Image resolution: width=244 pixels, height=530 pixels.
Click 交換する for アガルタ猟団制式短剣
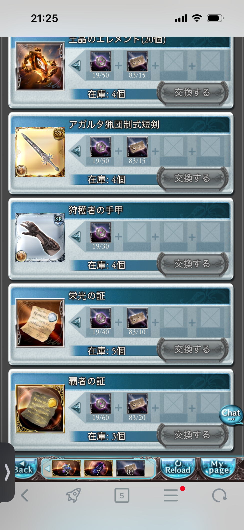[192, 178]
